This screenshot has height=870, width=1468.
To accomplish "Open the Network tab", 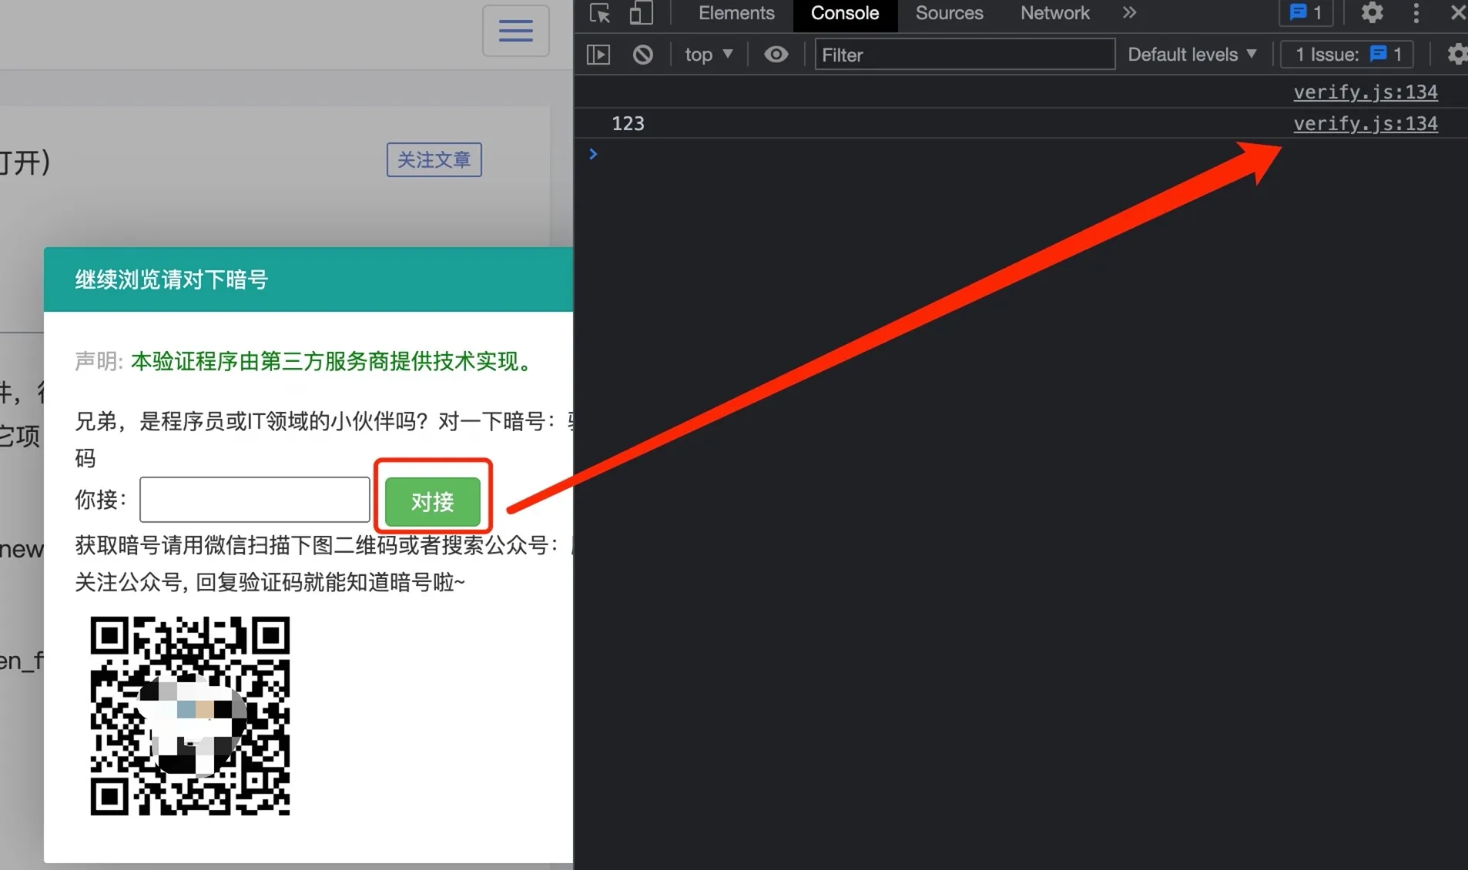I will 1054,13.
